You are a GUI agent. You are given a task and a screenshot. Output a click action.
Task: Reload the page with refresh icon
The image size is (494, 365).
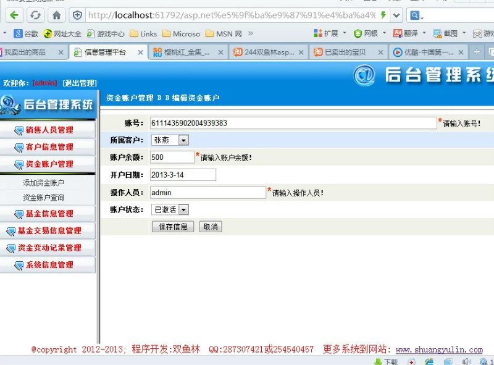coord(35,15)
